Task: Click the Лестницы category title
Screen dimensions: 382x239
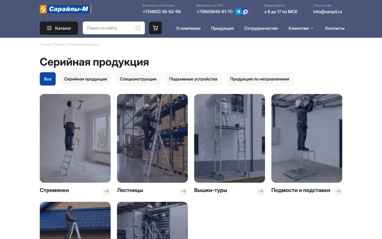Action: pos(130,190)
